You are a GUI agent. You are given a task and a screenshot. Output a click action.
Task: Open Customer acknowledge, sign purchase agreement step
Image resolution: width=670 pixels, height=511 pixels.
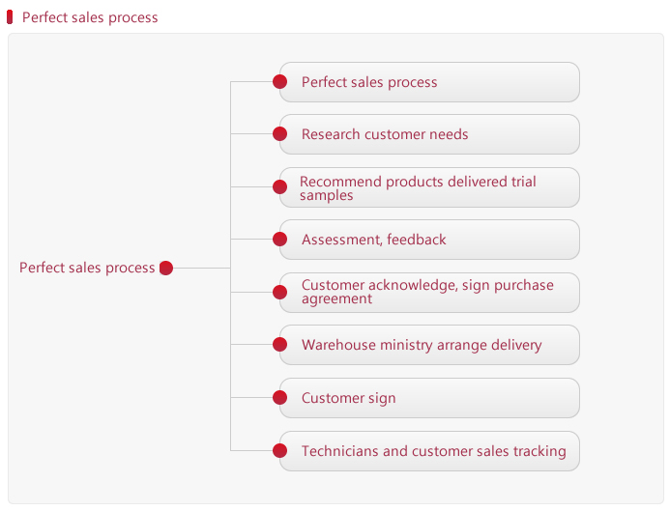[x=429, y=293]
